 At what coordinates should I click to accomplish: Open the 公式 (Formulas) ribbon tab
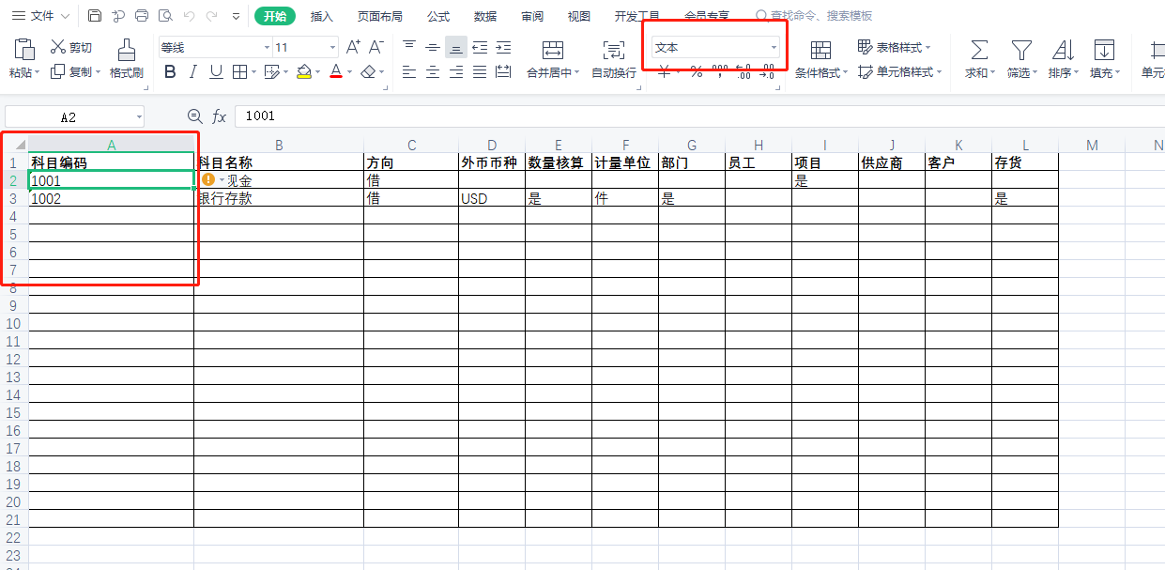(438, 16)
